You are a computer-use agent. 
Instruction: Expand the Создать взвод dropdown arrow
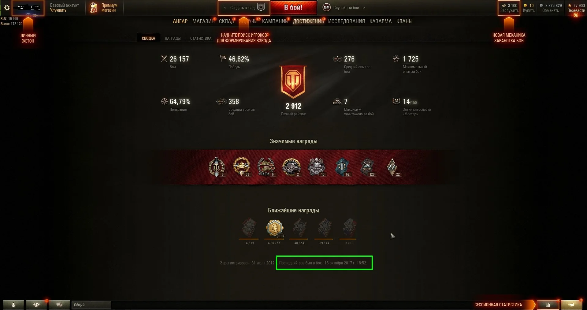[x=225, y=8]
